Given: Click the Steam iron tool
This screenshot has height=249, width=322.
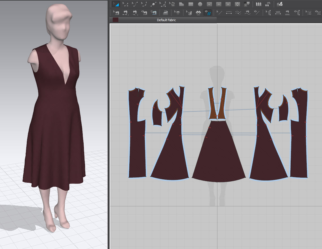Looking at the screenshot, I should tap(166, 13).
